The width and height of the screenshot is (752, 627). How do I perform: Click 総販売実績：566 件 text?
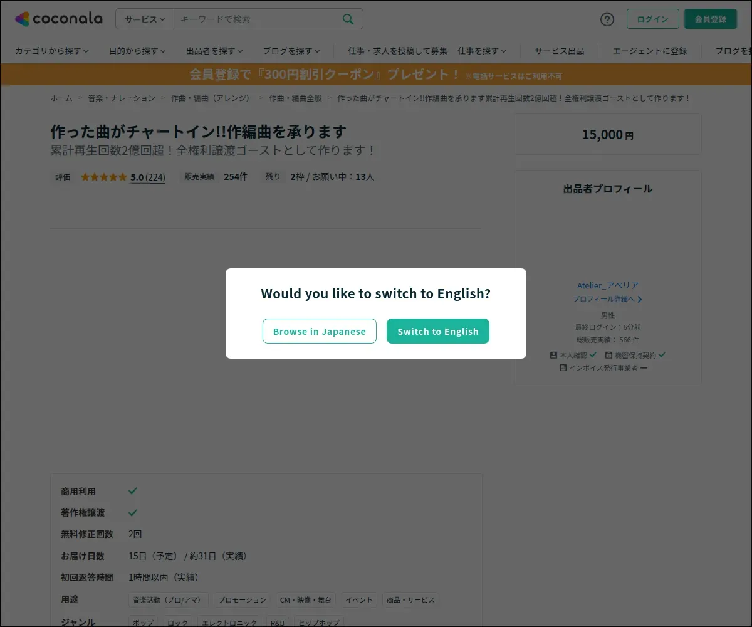(x=608, y=340)
